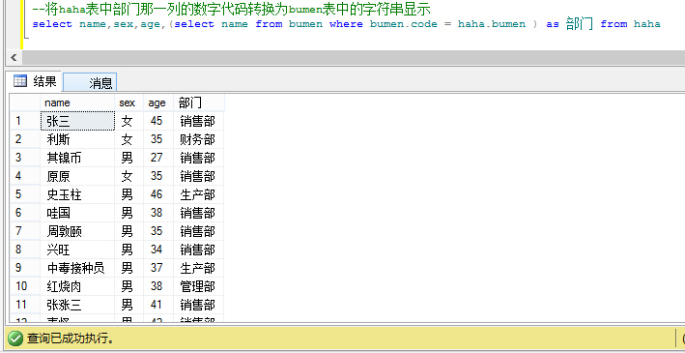Click the name cell 张三
Image resolution: width=685 pixels, height=353 pixels.
77,121
